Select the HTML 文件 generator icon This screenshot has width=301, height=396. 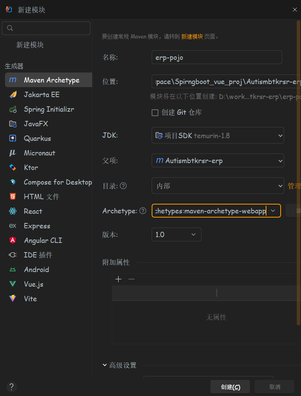coord(13,196)
